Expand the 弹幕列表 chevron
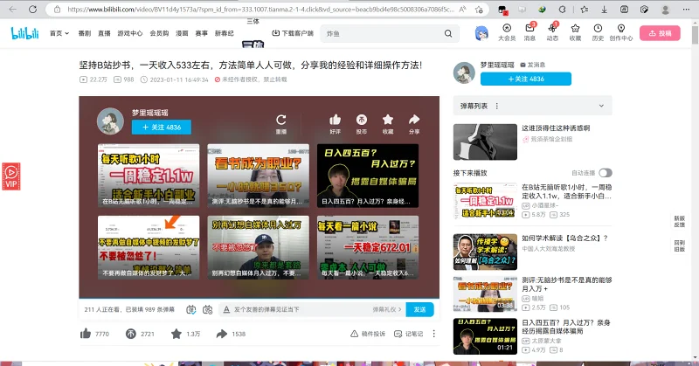The width and height of the screenshot is (699, 366). pyautogui.click(x=601, y=106)
